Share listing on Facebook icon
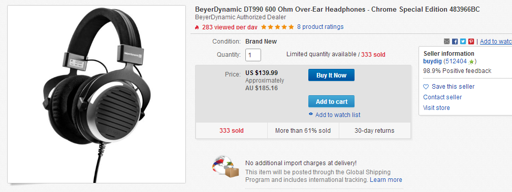Viewport: 512px width, 192px height. coord(455,42)
